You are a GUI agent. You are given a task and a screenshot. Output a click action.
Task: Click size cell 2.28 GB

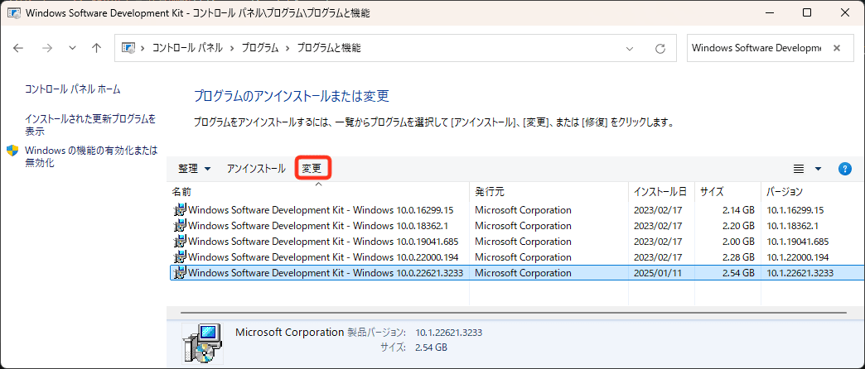pos(738,257)
